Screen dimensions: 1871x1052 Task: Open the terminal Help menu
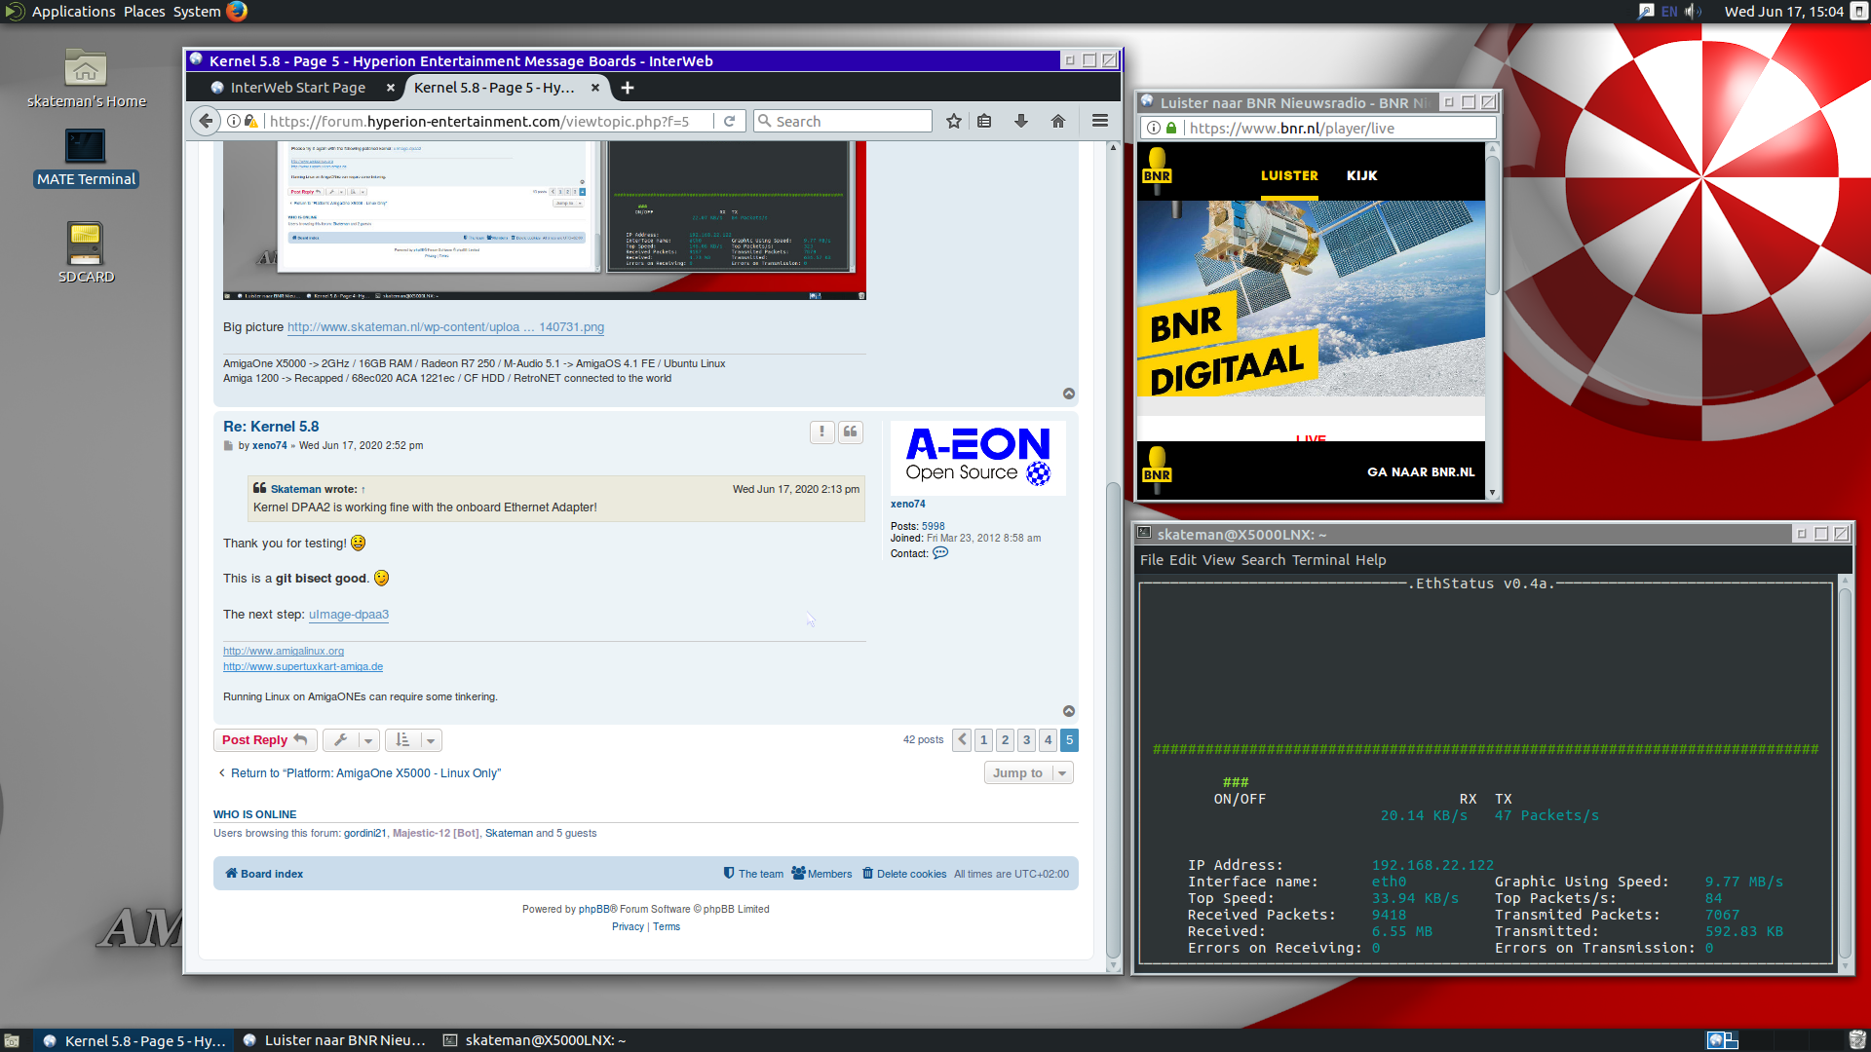[x=1370, y=560]
